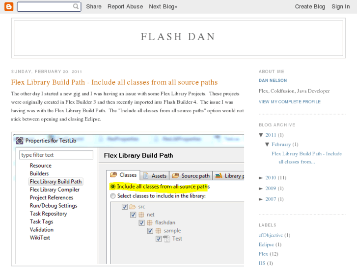Go to Next Blog

163,6
